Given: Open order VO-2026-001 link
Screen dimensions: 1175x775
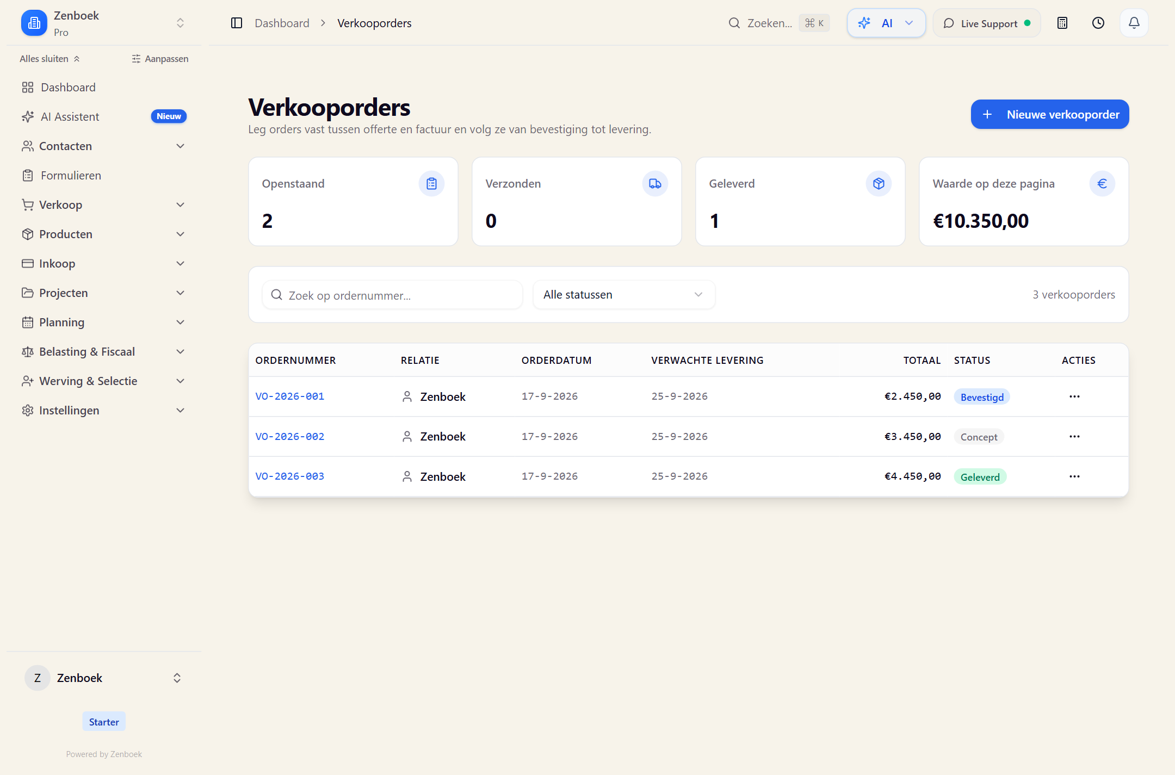Looking at the screenshot, I should click(289, 396).
